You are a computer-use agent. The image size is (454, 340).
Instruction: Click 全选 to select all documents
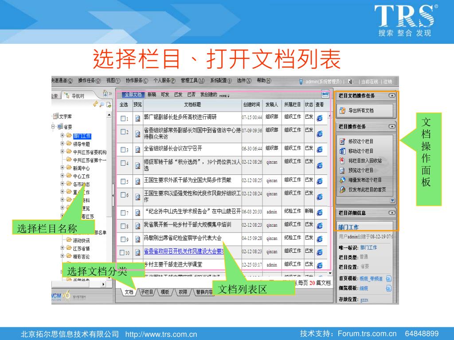coord(124,104)
